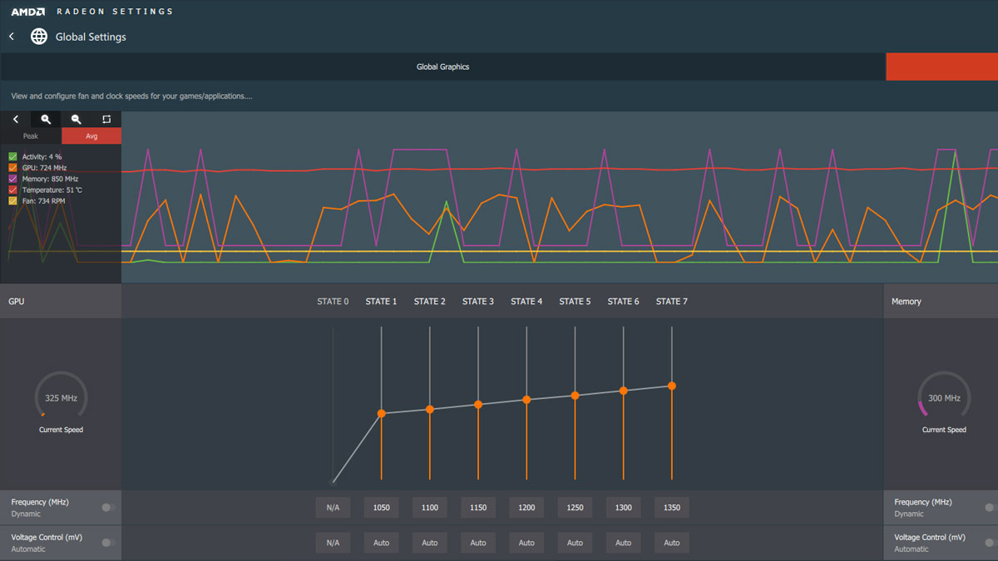Click the 300 MHz memory speed value
The height and width of the screenshot is (561, 998).
point(944,398)
